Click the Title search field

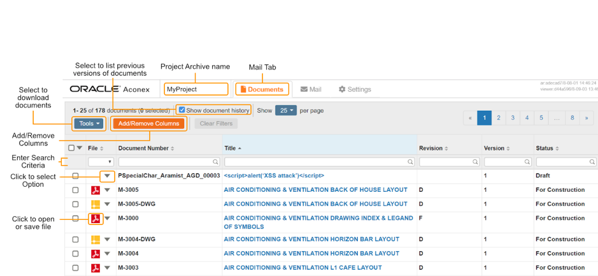point(320,162)
